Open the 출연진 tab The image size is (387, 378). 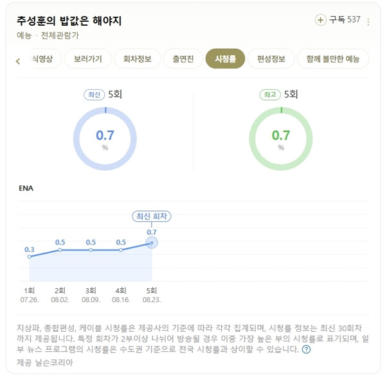tap(183, 58)
